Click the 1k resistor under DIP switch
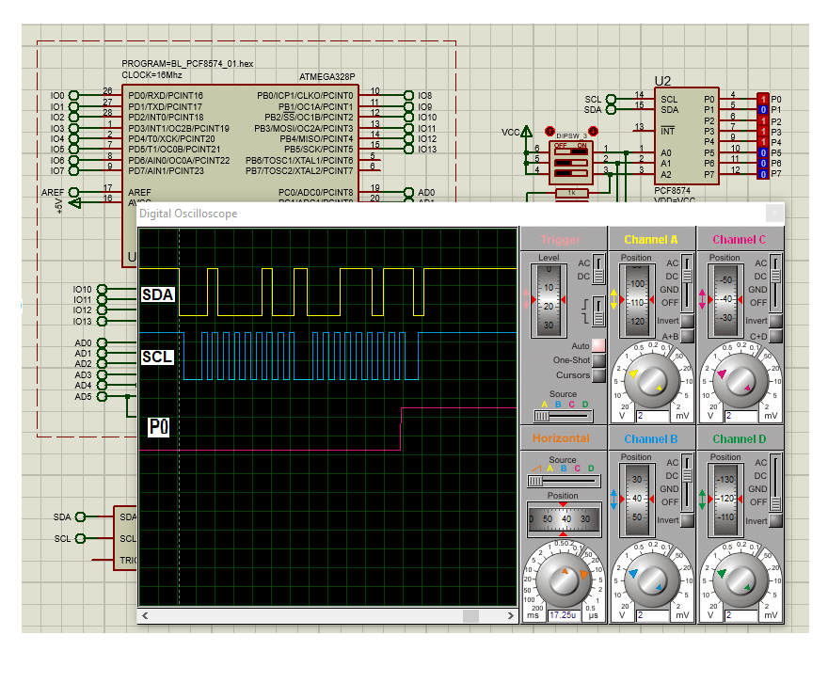 (572, 193)
